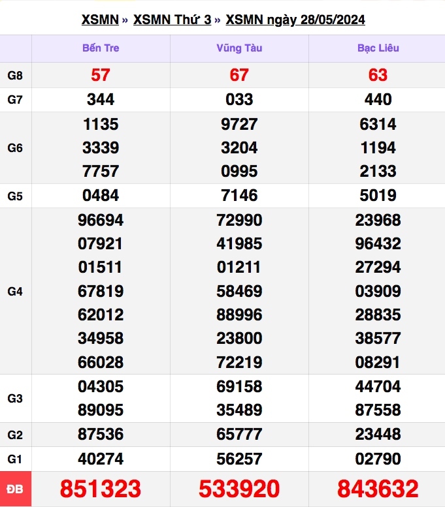Click the G2 number 23448
The width and height of the screenshot is (445, 507).
tap(378, 435)
